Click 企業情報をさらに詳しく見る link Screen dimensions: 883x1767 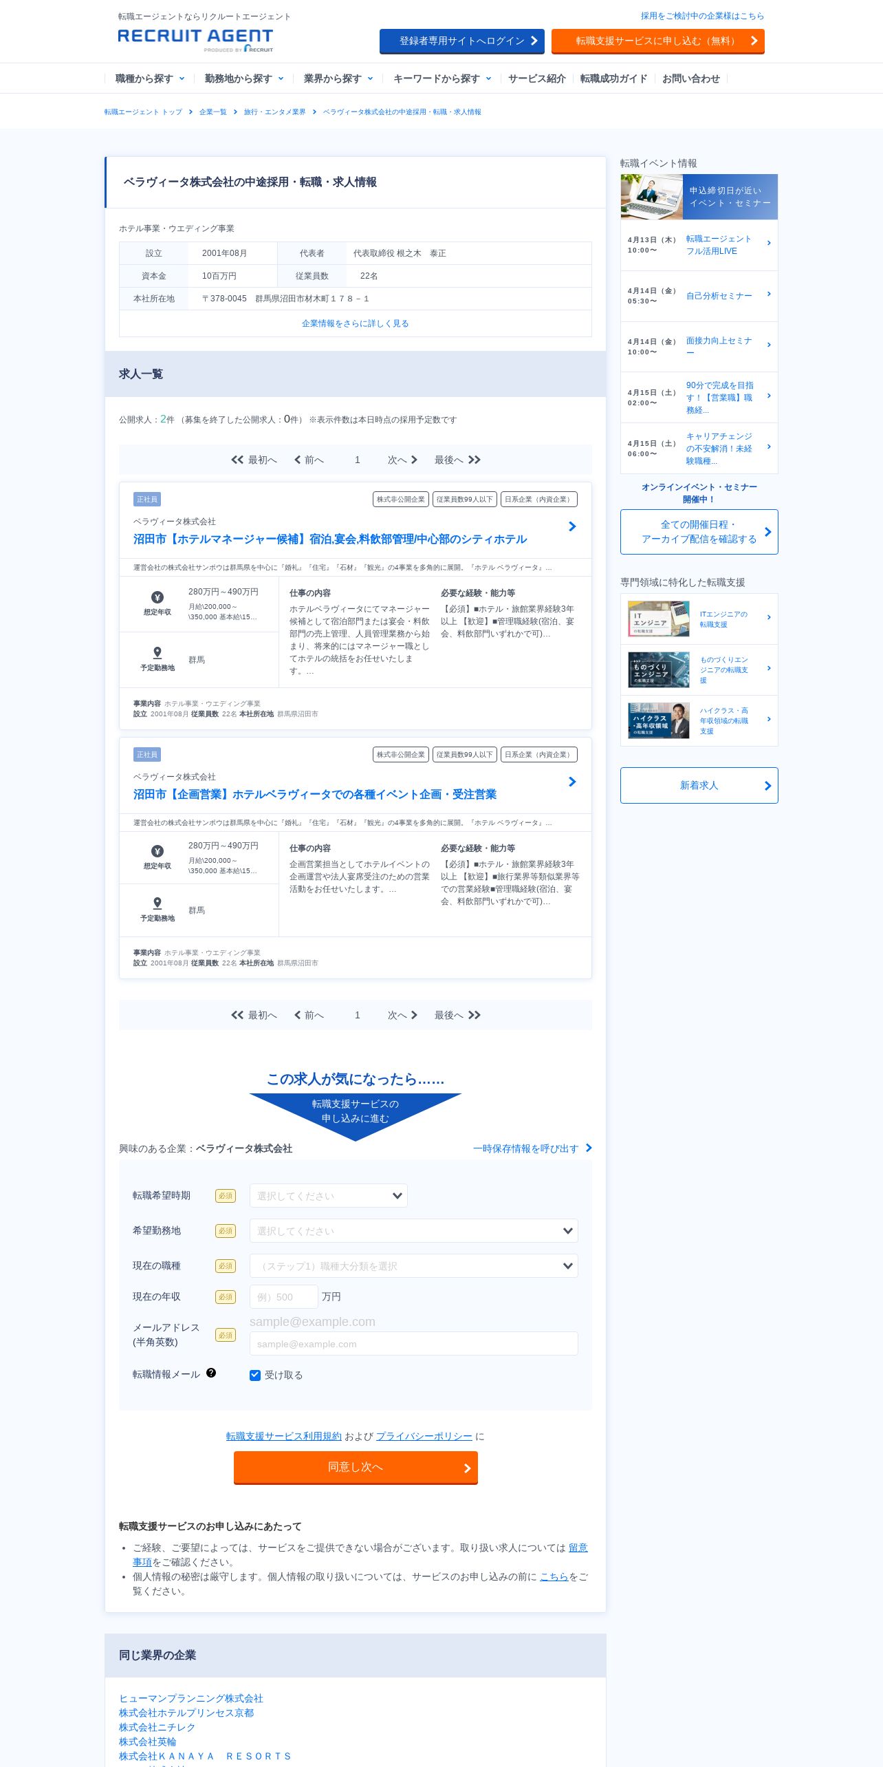[356, 323]
